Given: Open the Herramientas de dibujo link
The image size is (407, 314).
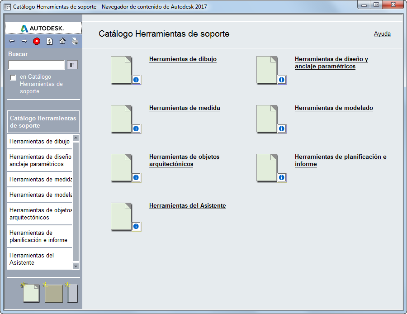Looking at the screenshot, I should [183, 59].
